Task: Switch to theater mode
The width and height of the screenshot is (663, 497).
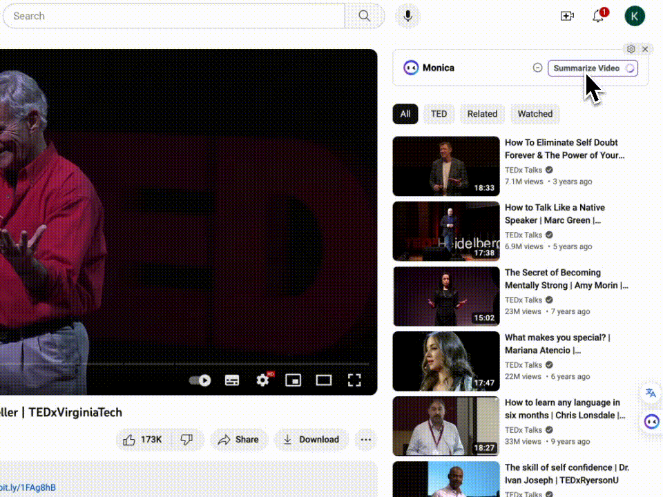Action: [x=323, y=380]
